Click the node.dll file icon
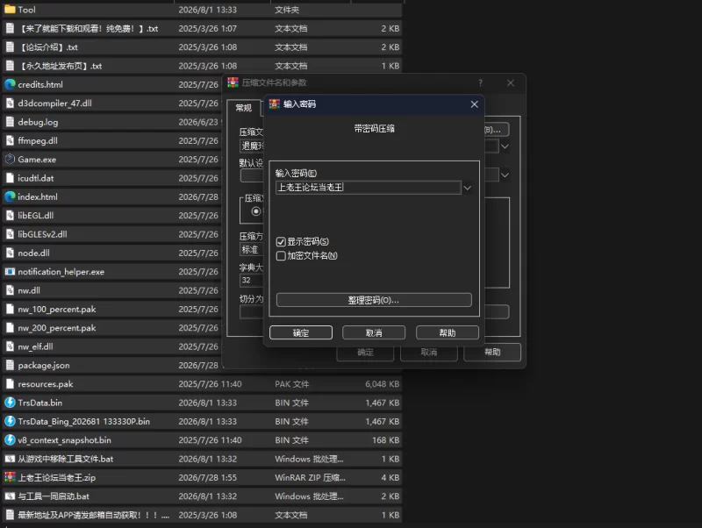This screenshot has height=528, width=702. (x=10, y=253)
